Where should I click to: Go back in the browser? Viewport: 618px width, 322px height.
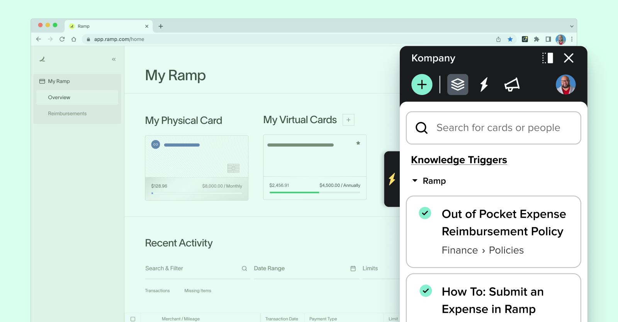tap(38, 39)
